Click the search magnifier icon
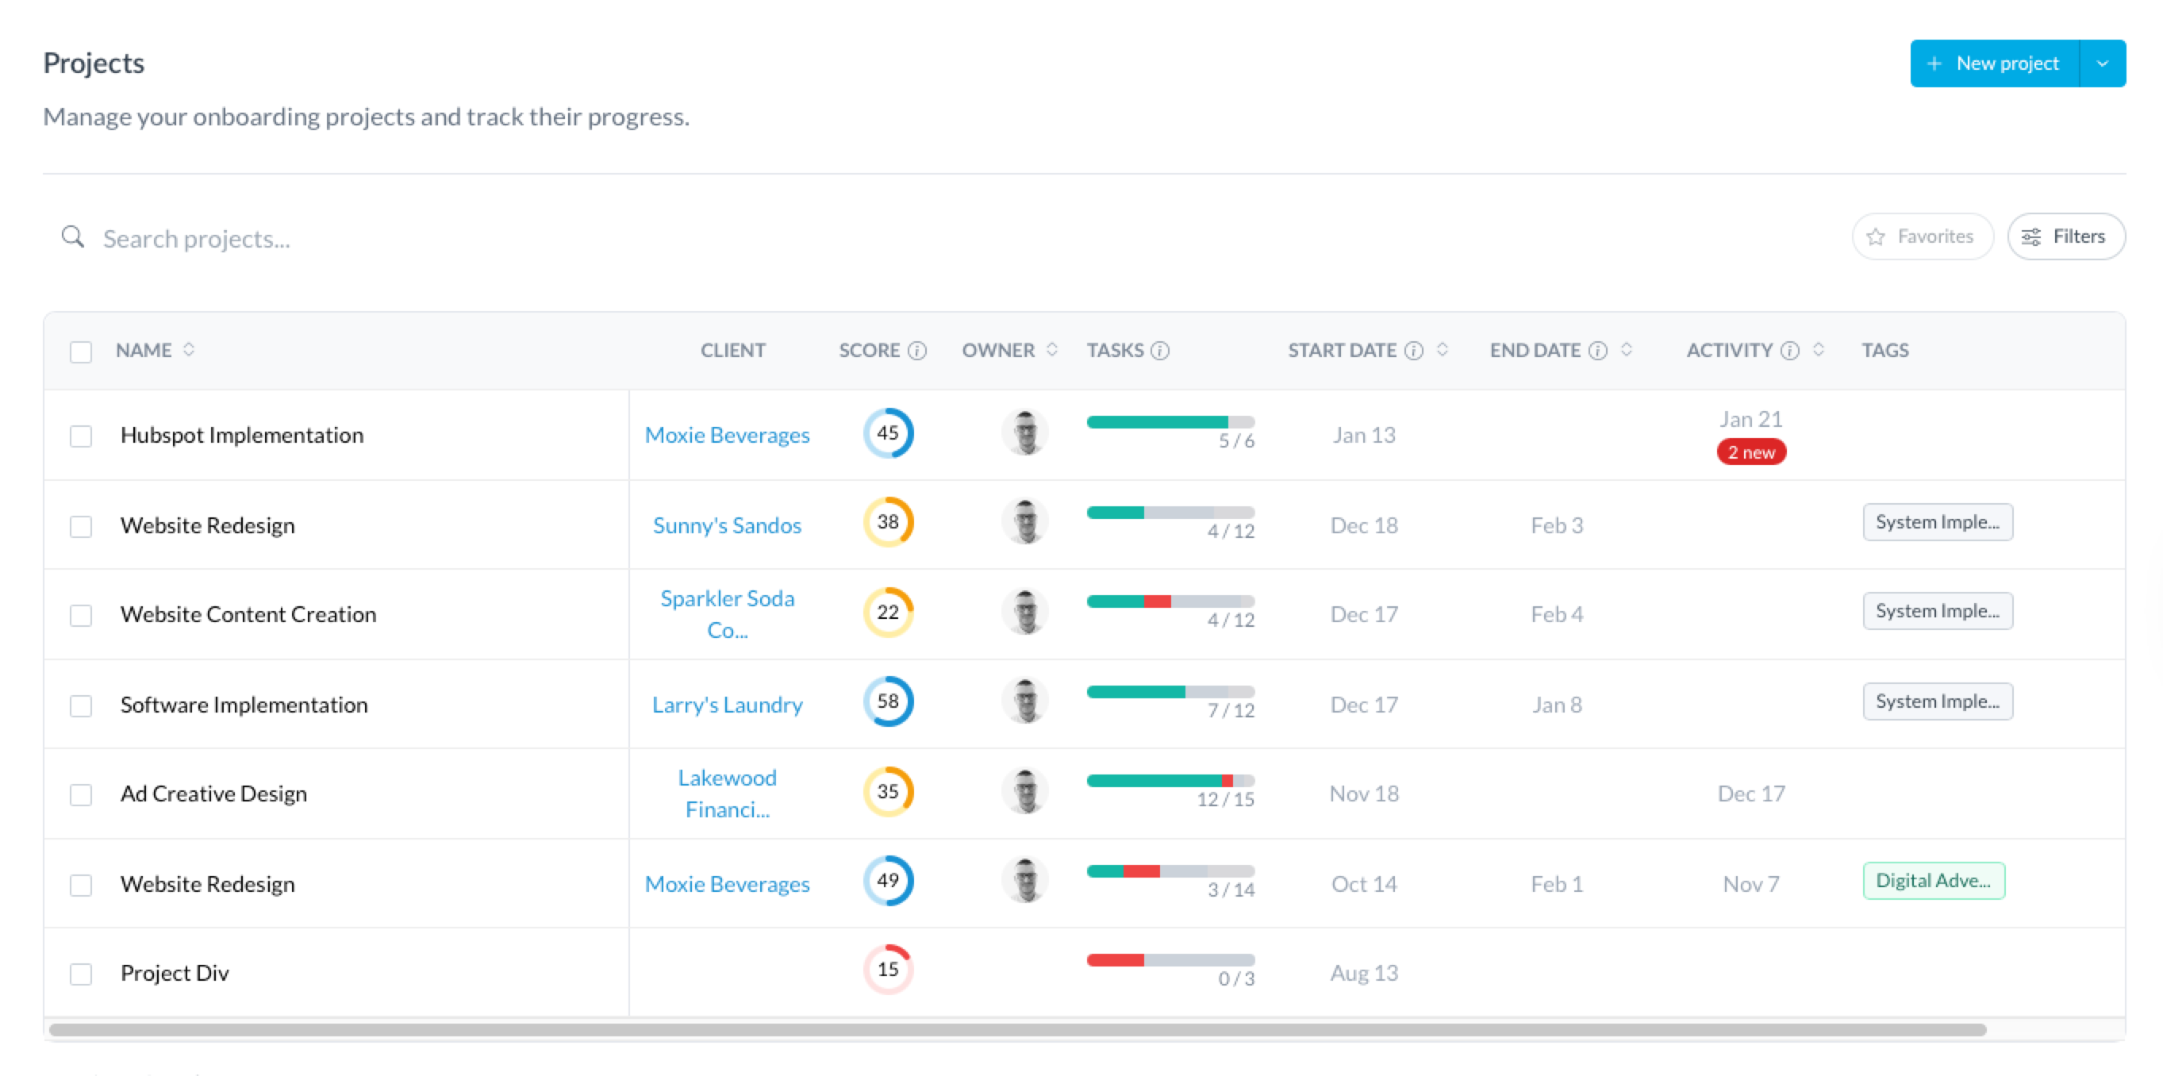This screenshot has height=1076, width=2163. tap(73, 237)
